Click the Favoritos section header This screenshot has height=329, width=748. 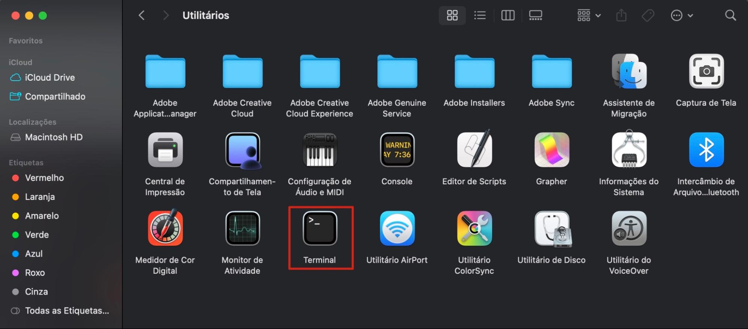(x=26, y=41)
